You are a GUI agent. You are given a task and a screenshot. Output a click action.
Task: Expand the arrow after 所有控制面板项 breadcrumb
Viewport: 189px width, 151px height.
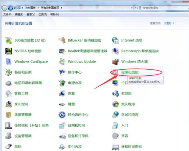tap(62, 8)
